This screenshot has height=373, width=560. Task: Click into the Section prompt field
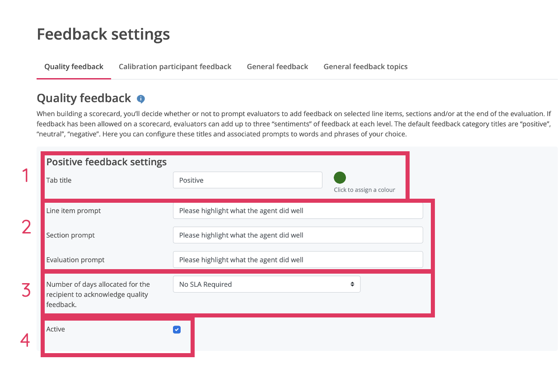click(298, 235)
